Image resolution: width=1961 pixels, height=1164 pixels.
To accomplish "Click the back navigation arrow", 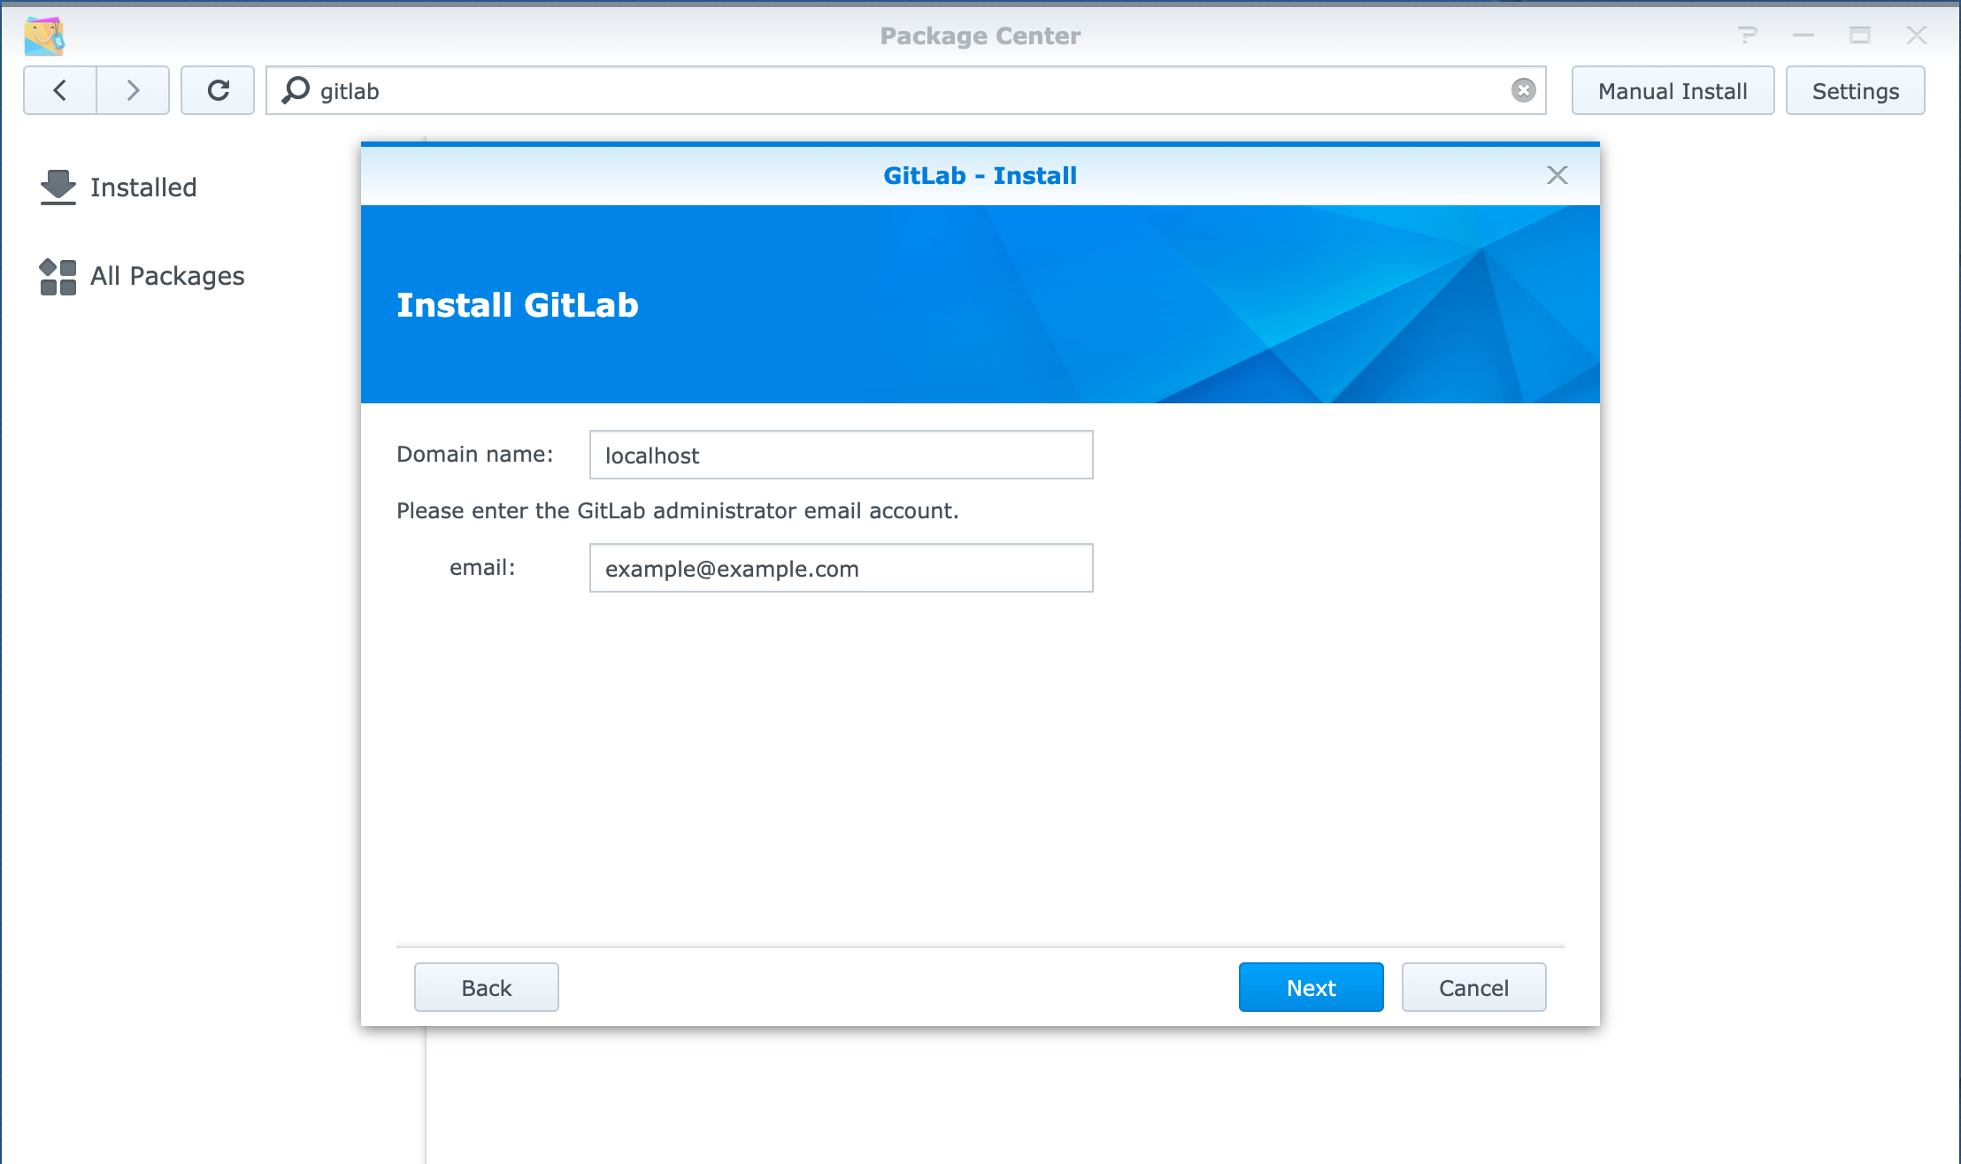I will [60, 90].
